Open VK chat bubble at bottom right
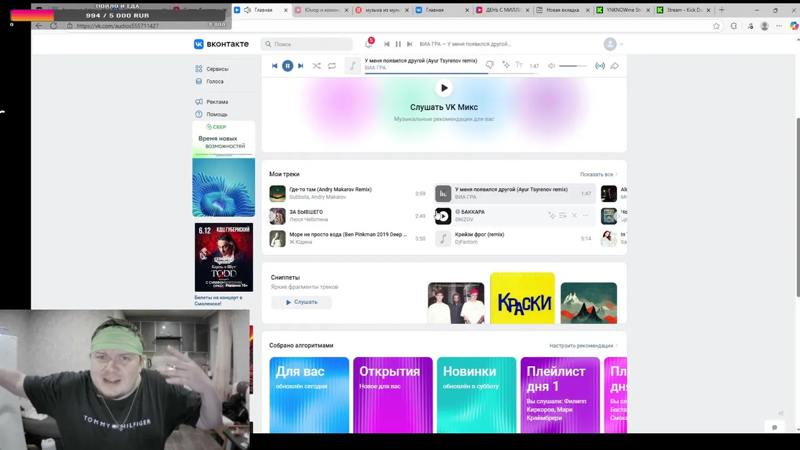The height and width of the screenshot is (450, 800). pos(774,427)
